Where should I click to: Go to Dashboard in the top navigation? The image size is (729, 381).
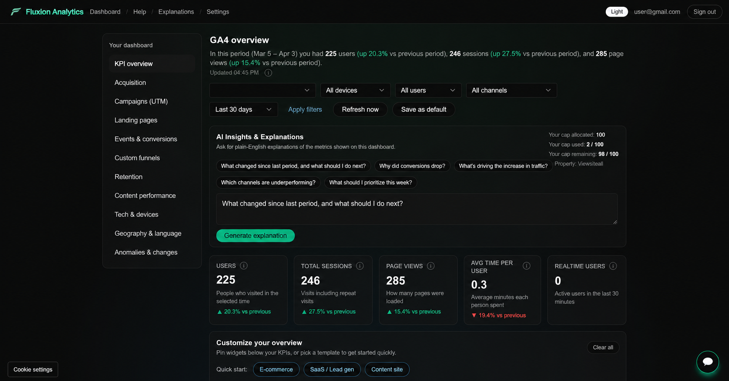[105, 12]
